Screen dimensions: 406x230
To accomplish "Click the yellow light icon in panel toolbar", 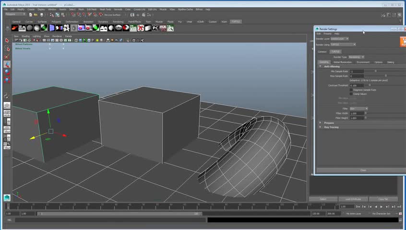I will pos(97,40).
